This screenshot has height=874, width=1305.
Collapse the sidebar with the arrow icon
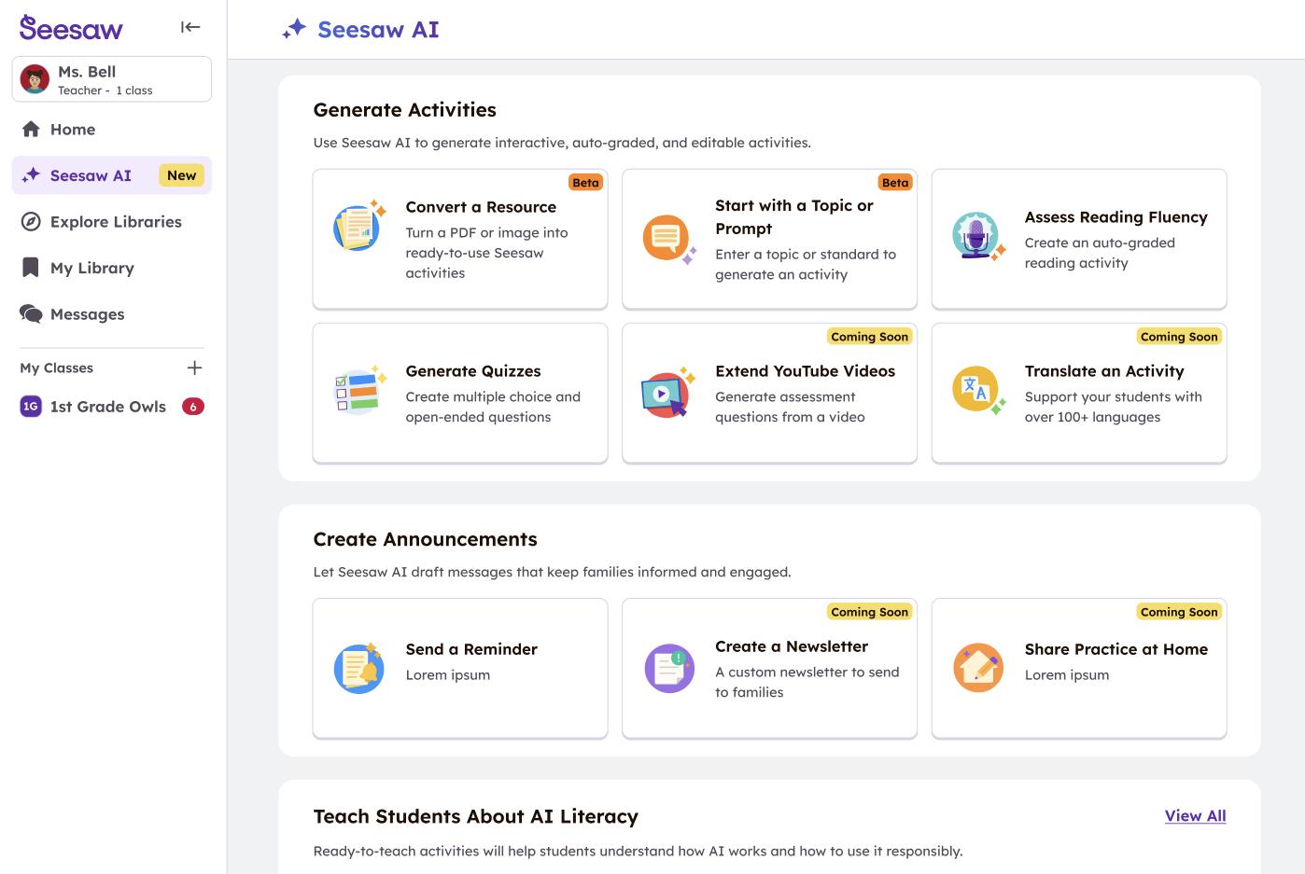(190, 27)
